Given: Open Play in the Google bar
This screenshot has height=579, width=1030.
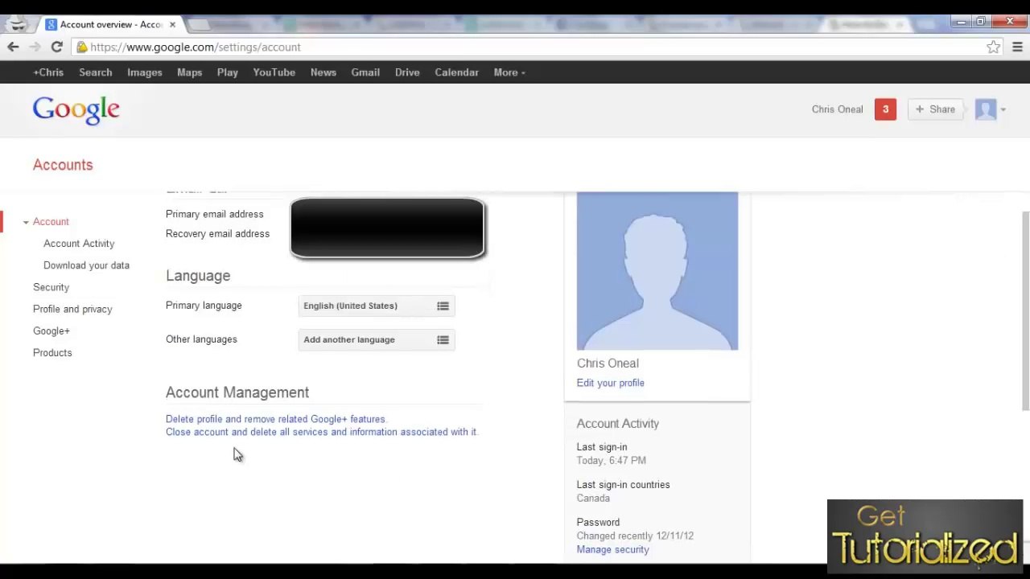Looking at the screenshot, I should point(228,72).
